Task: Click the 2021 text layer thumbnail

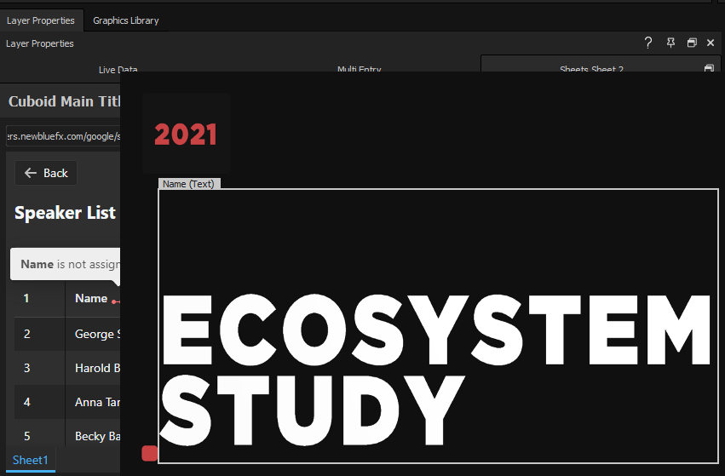Action: pos(186,135)
